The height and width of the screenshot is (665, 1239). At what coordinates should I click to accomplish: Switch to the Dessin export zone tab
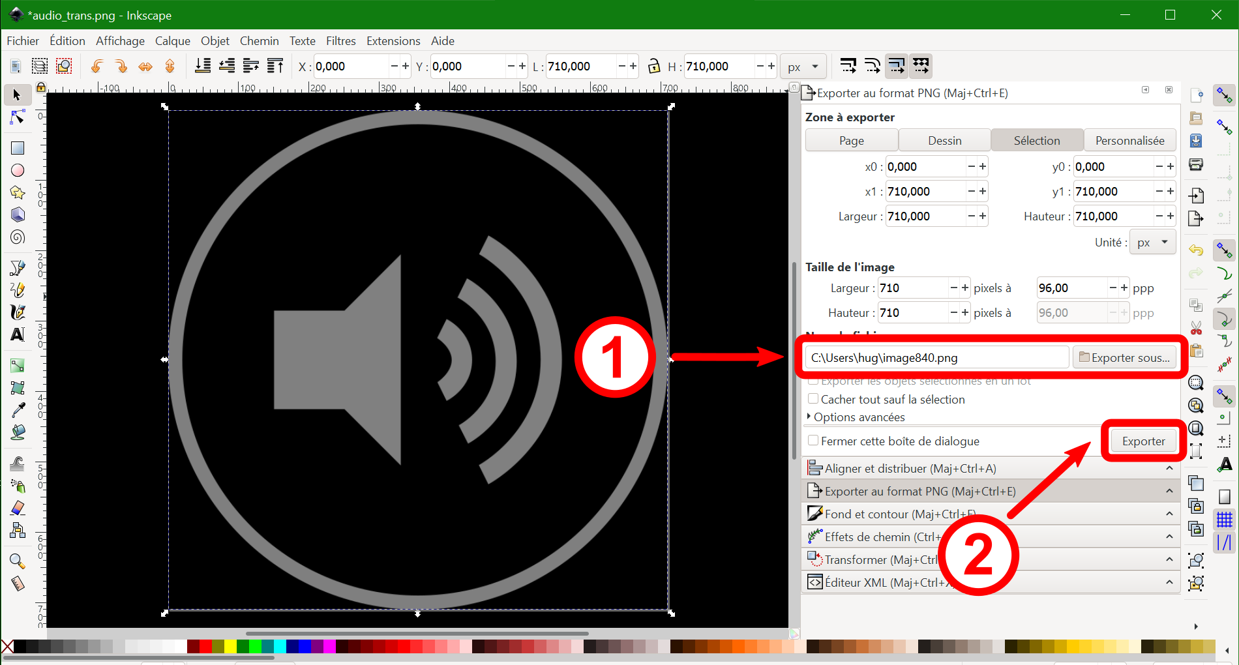tap(944, 141)
